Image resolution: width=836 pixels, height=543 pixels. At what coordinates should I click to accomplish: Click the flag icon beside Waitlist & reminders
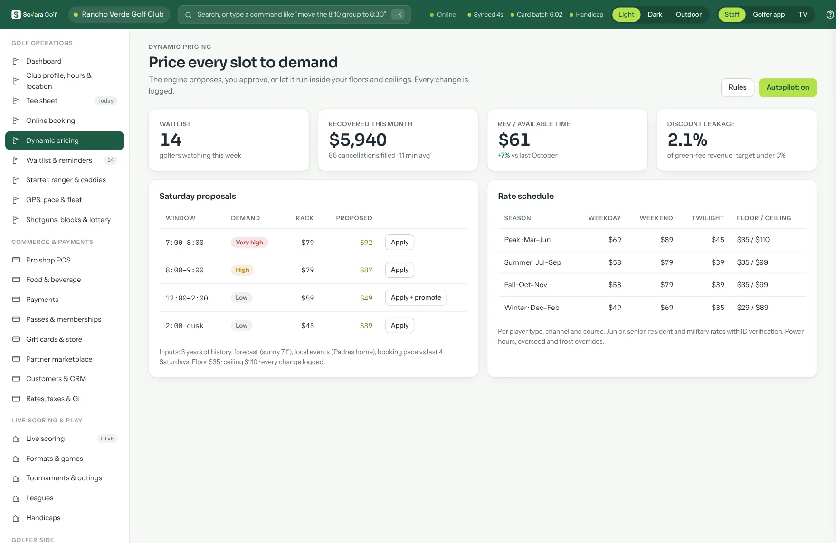[16, 160]
